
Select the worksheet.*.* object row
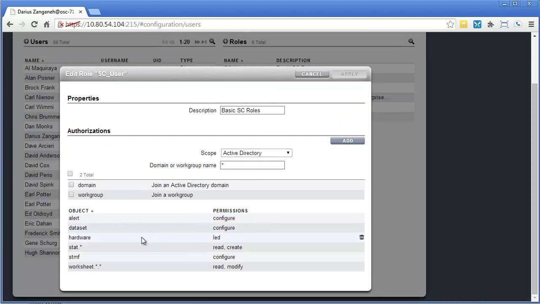[216, 266]
